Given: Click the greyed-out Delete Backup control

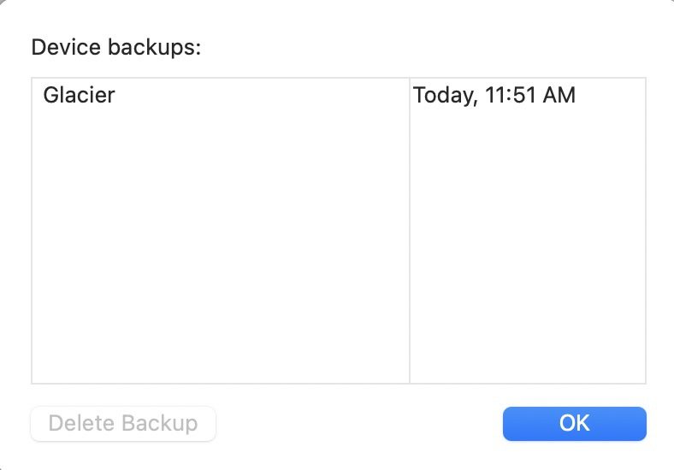Looking at the screenshot, I should tap(123, 423).
